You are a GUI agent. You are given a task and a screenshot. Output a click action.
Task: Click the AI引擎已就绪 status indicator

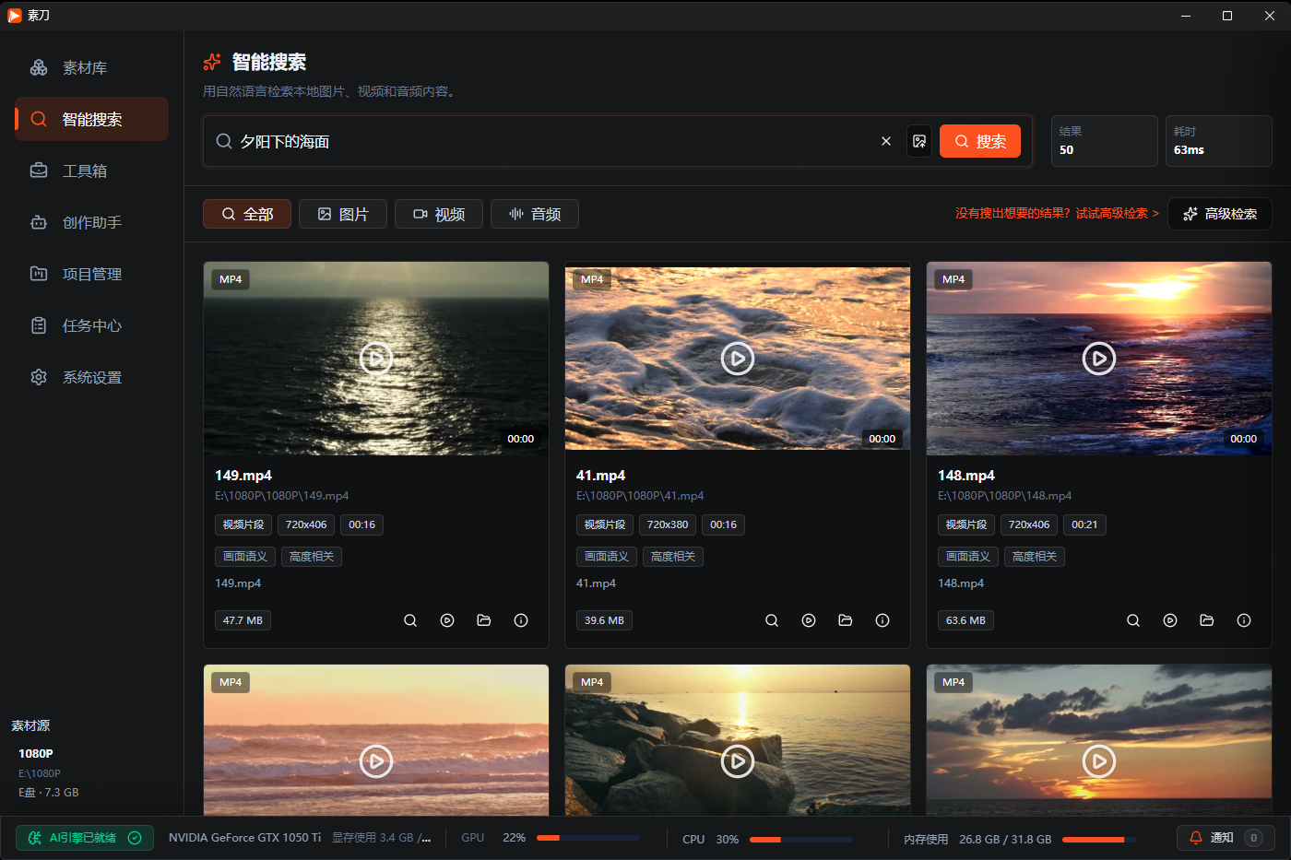click(85, 838)
